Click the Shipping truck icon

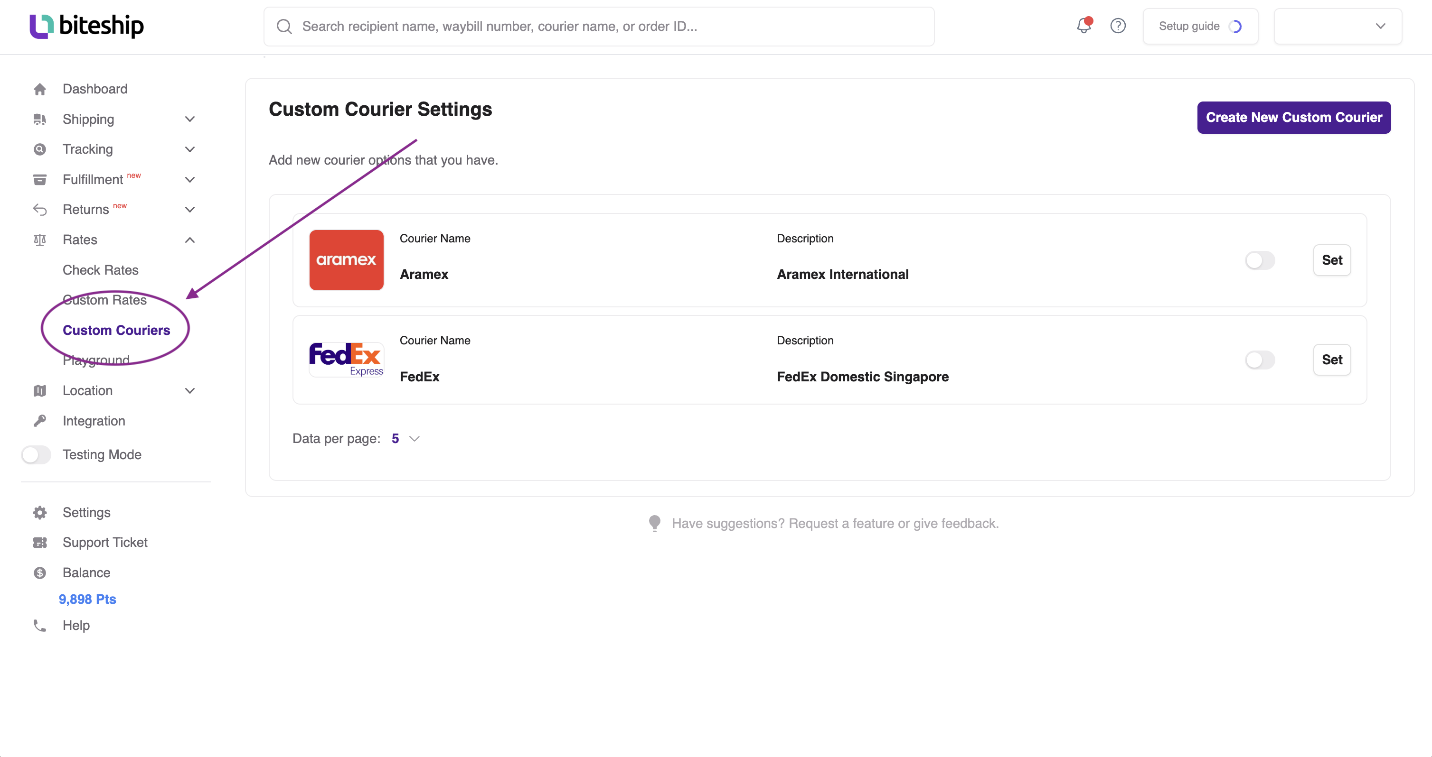(40, 120)
